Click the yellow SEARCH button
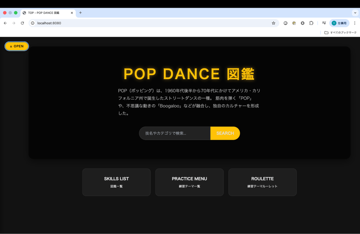The width and height of the screenshot is (360, 234). [225, 133]
